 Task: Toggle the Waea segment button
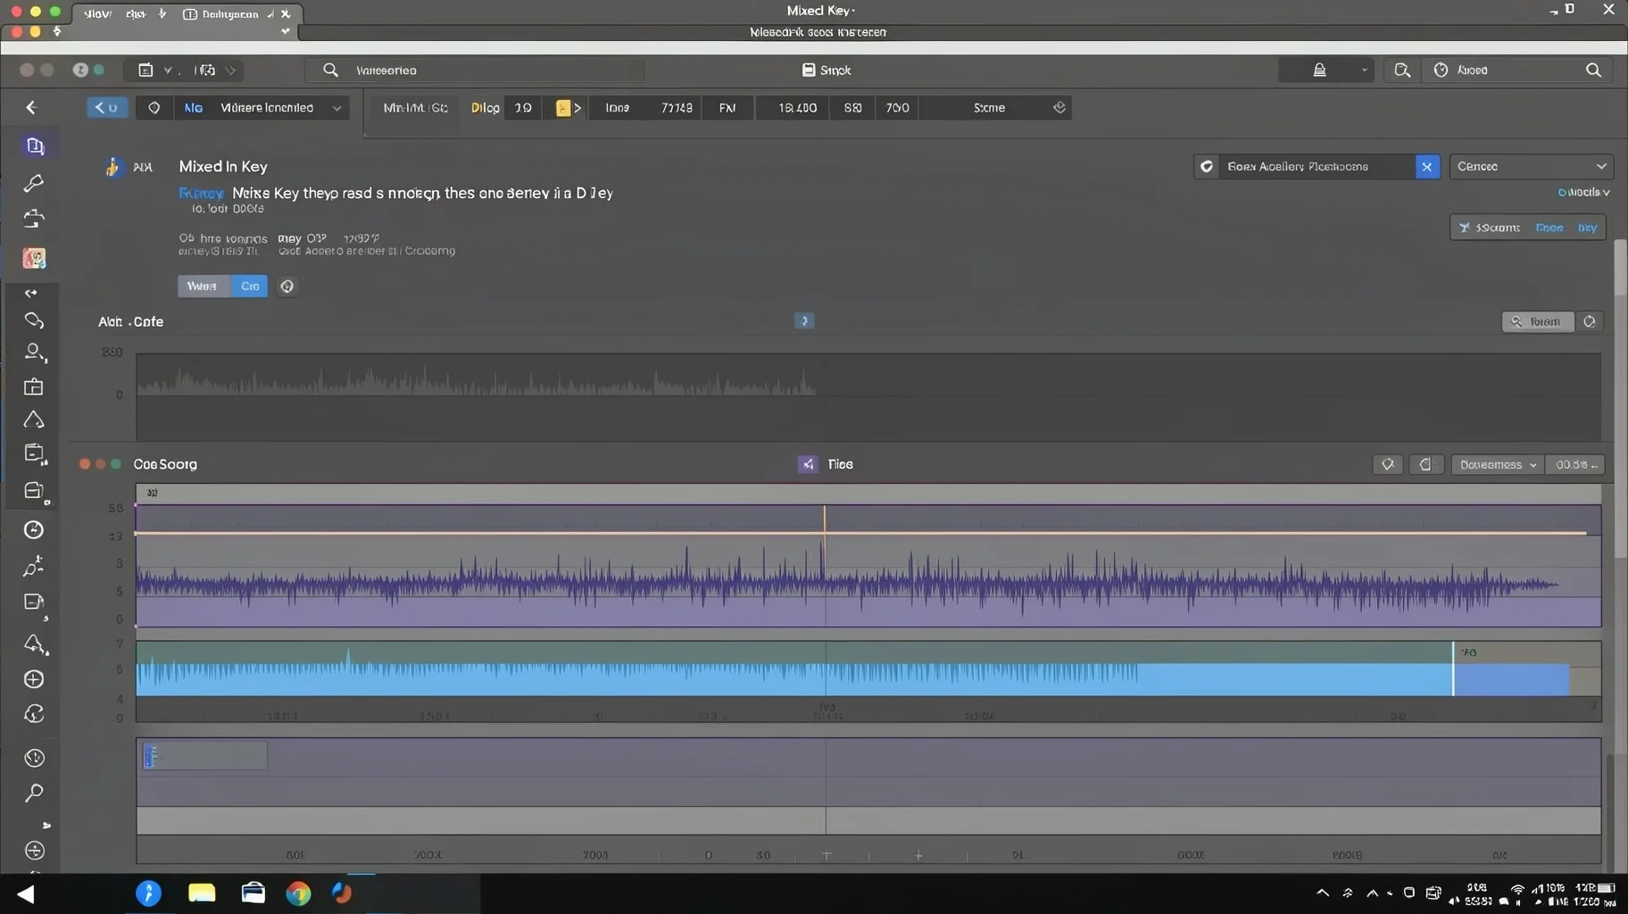click(203, 287)
